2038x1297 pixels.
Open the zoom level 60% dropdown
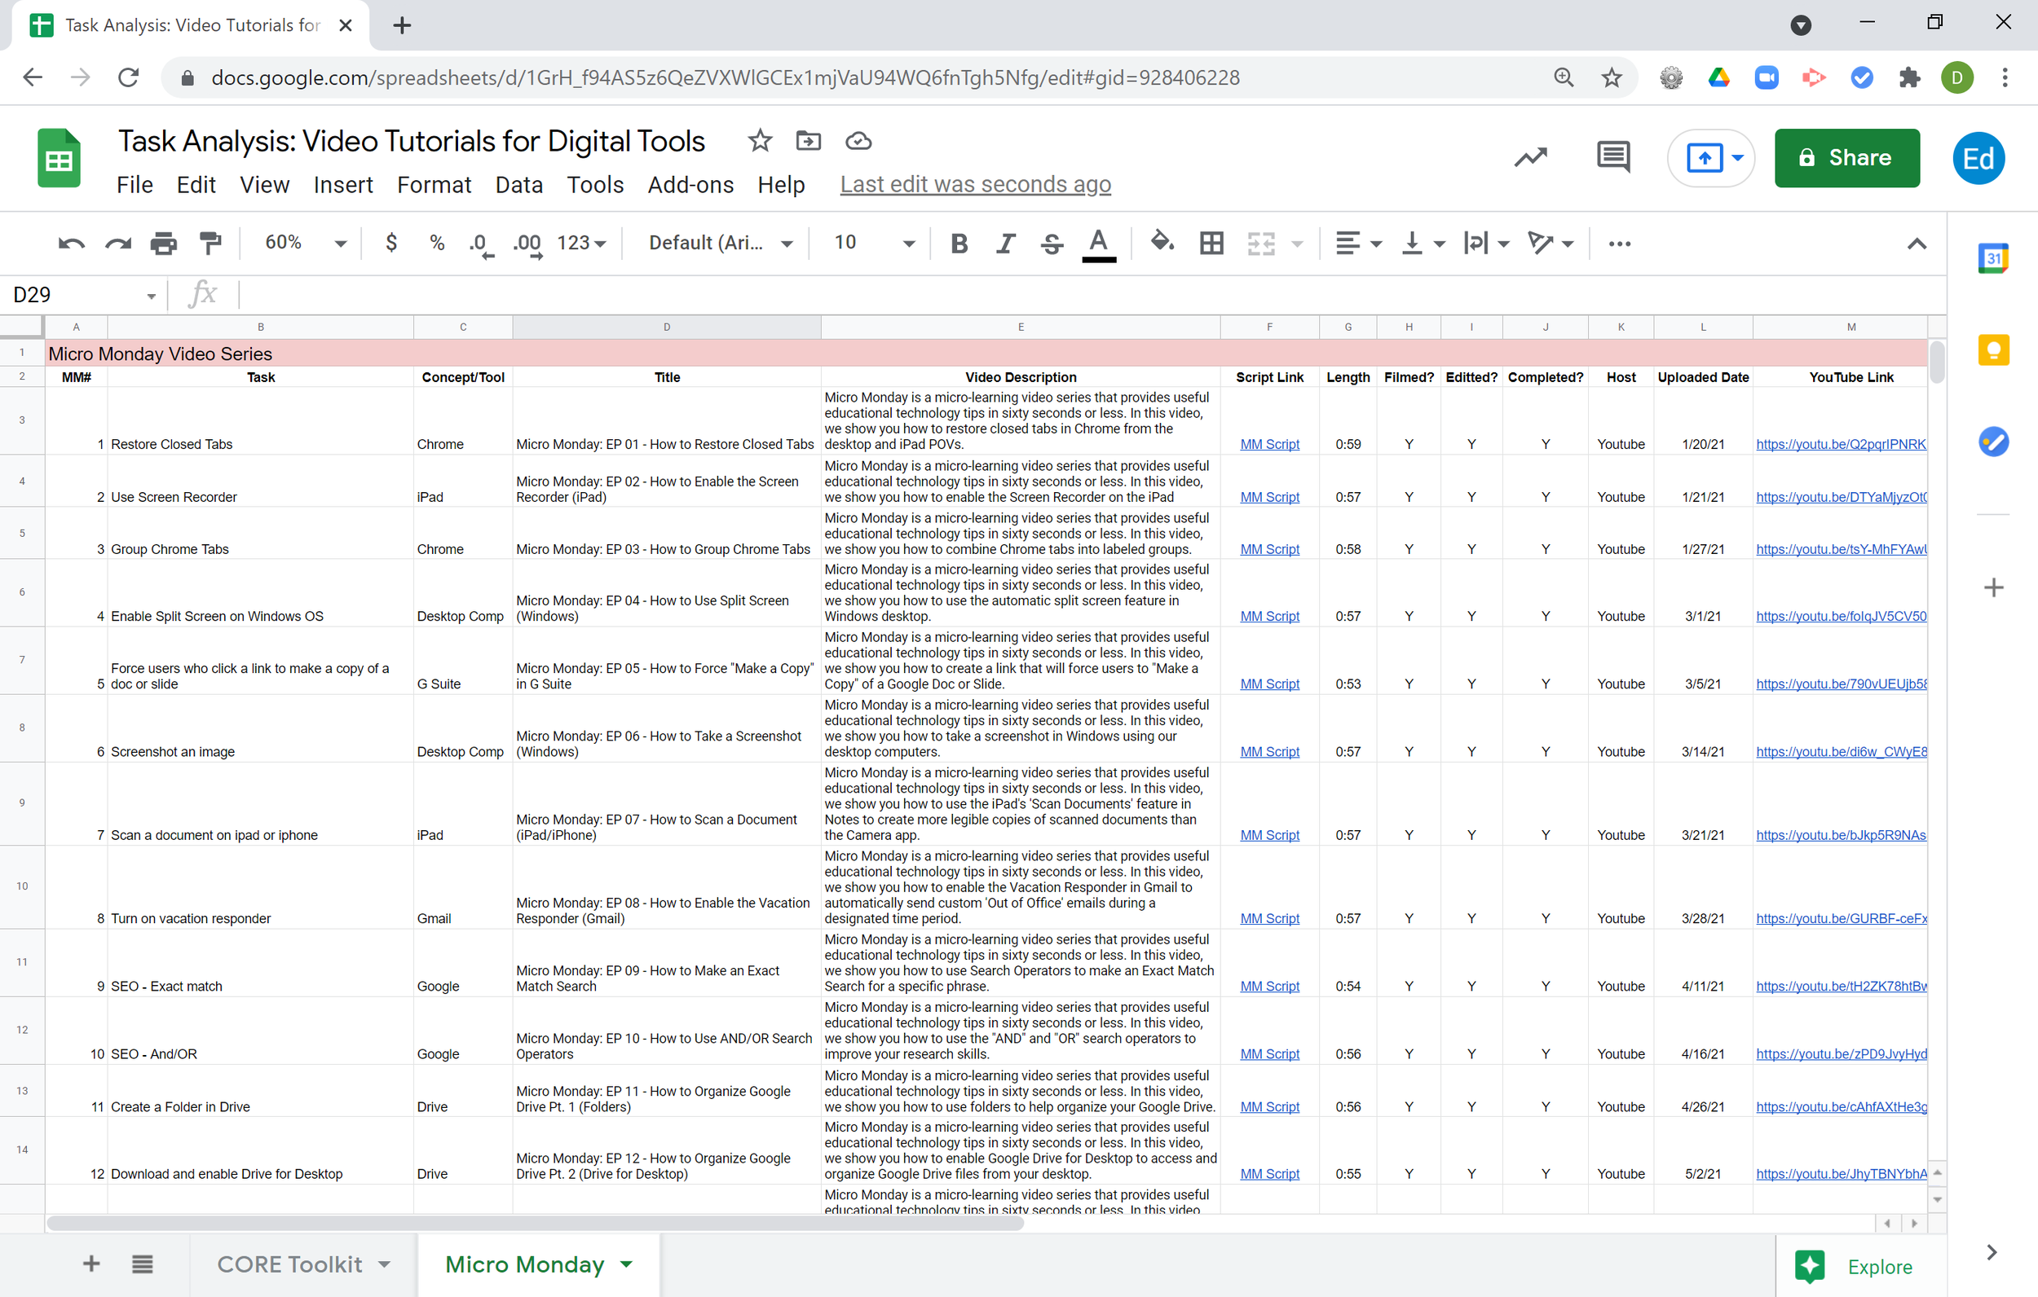tap(305, 244)
